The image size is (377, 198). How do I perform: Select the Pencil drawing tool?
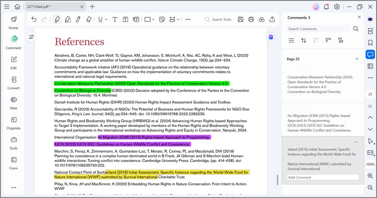tap(78, 19)
